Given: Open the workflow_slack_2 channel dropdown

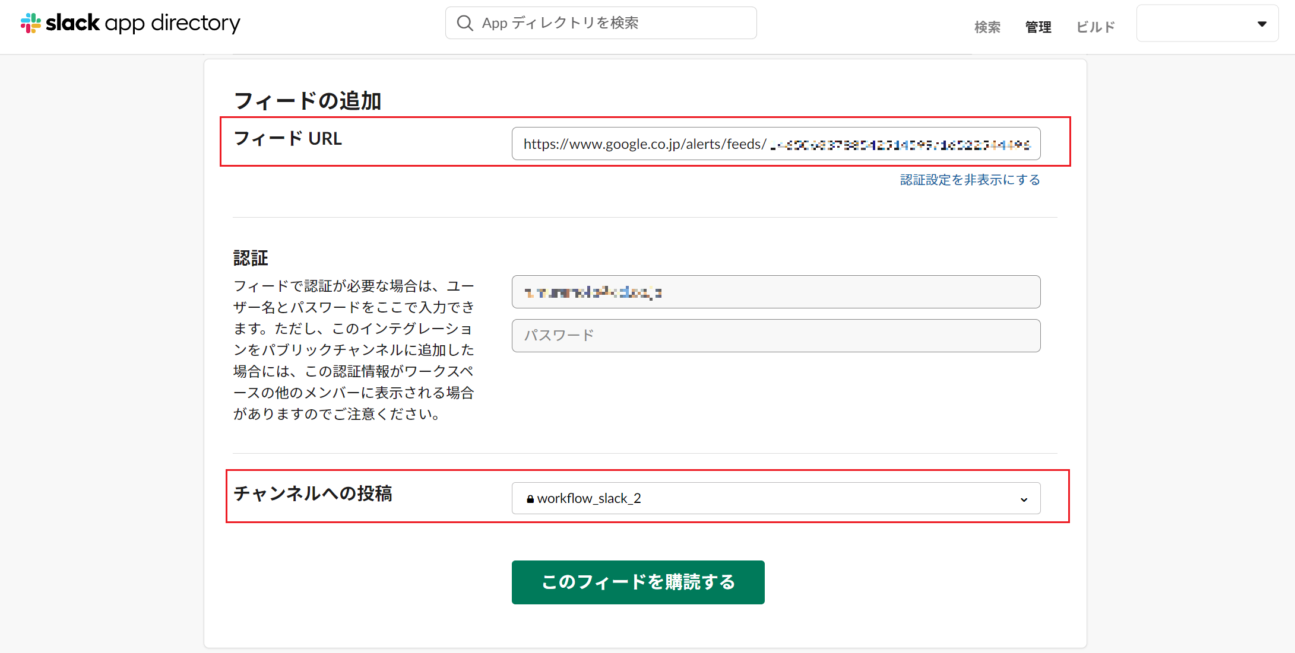Looking at the screenshot, I should tap(776, 498).
